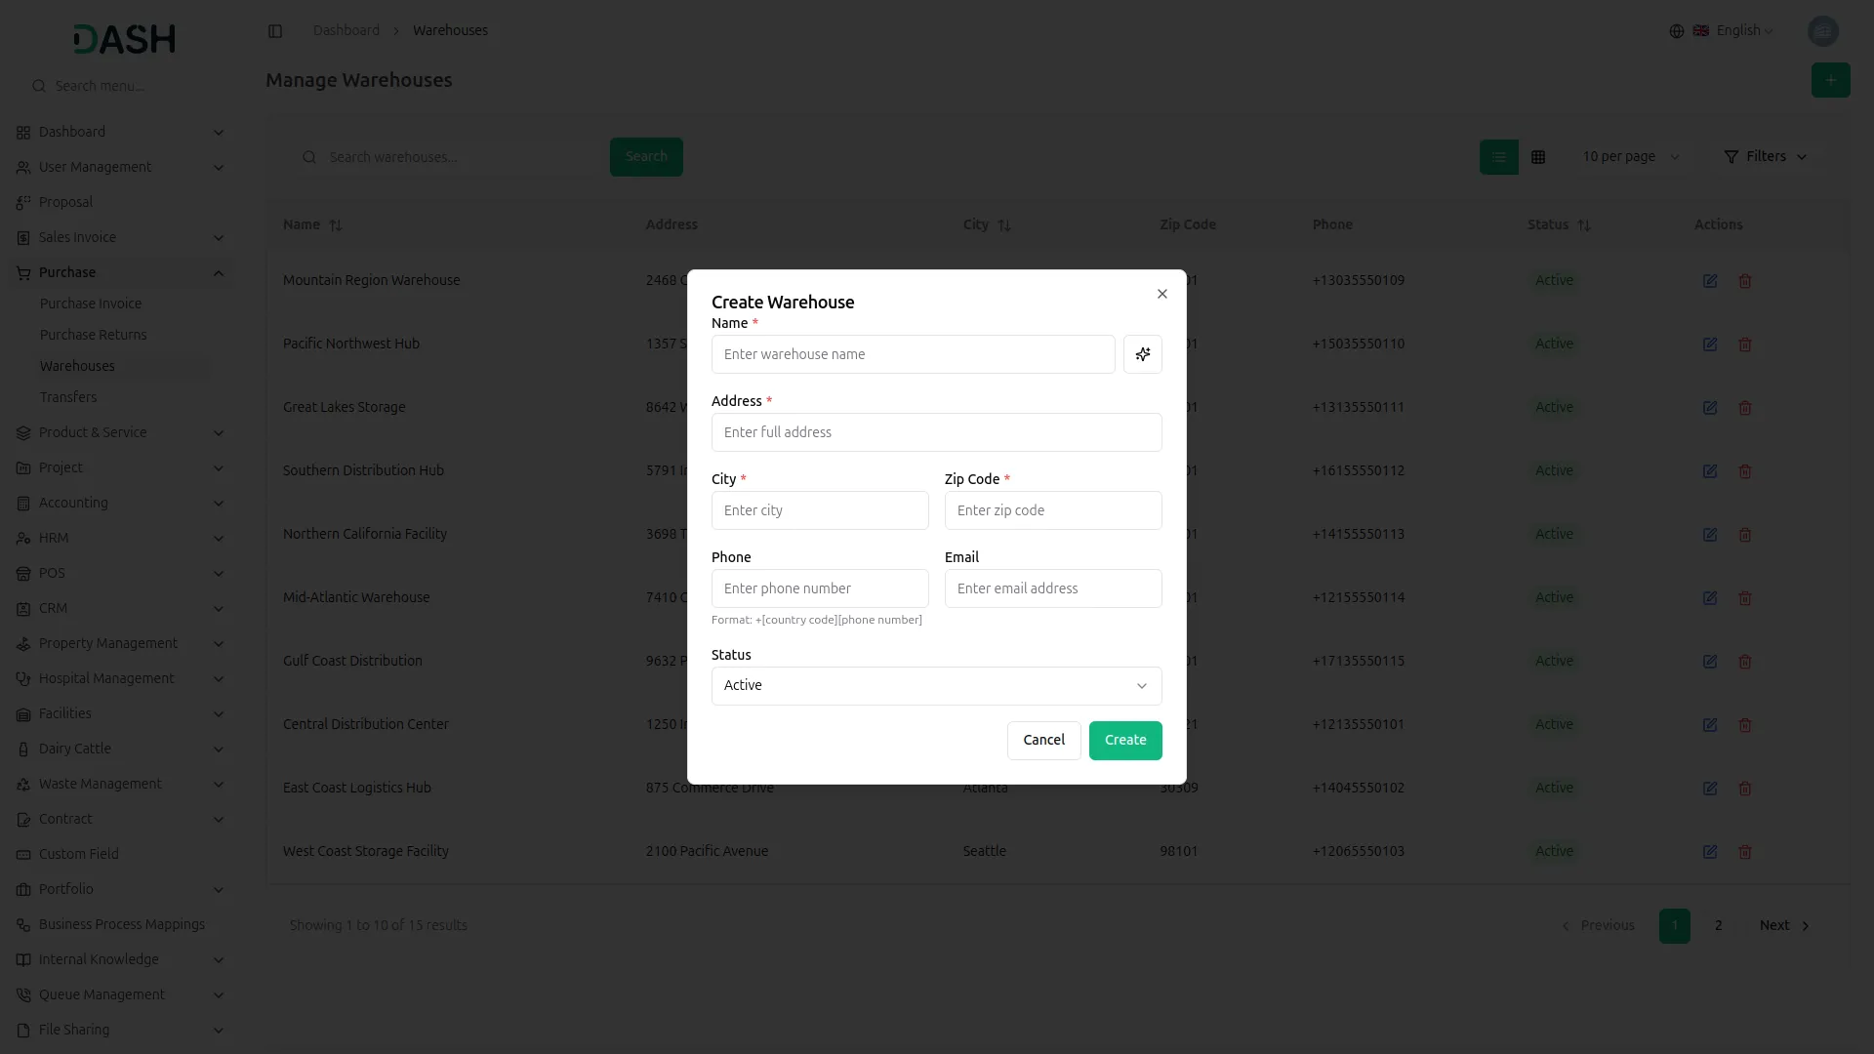Open the Status dropdown showing Active
The height and width of the screenshot is (1054, 1874).
pyautogui.click(x=935, y=685)
